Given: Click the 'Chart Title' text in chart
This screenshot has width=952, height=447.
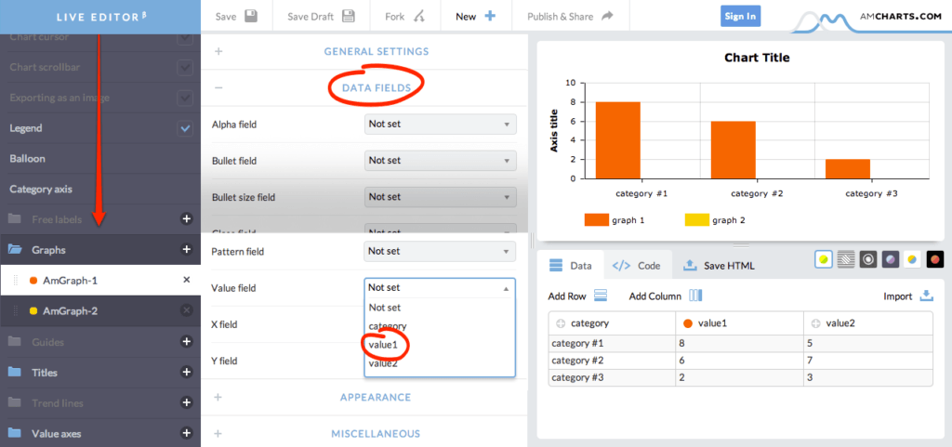Looking at the screenshot, I should (x=757, y=58).
